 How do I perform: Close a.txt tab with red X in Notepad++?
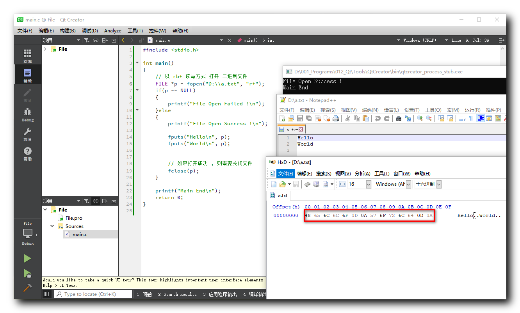point(301,130)
